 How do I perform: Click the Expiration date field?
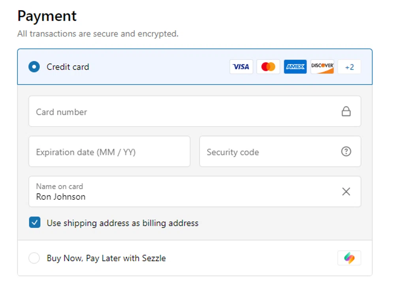[x=109, y=152]
